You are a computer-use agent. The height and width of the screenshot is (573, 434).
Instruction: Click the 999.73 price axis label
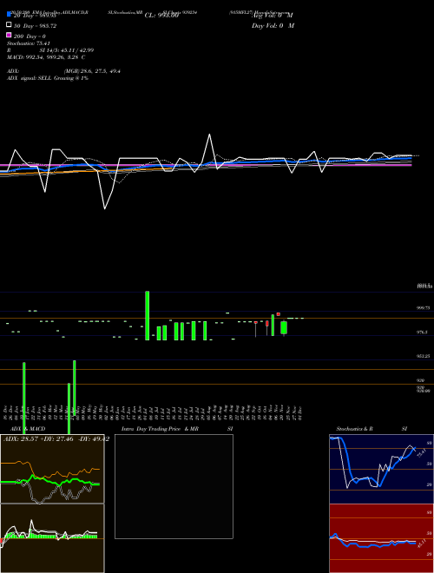[424, 308]
